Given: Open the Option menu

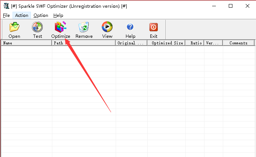Looking at the screenshot, I should pyautogui.click(x=41, y=15).
